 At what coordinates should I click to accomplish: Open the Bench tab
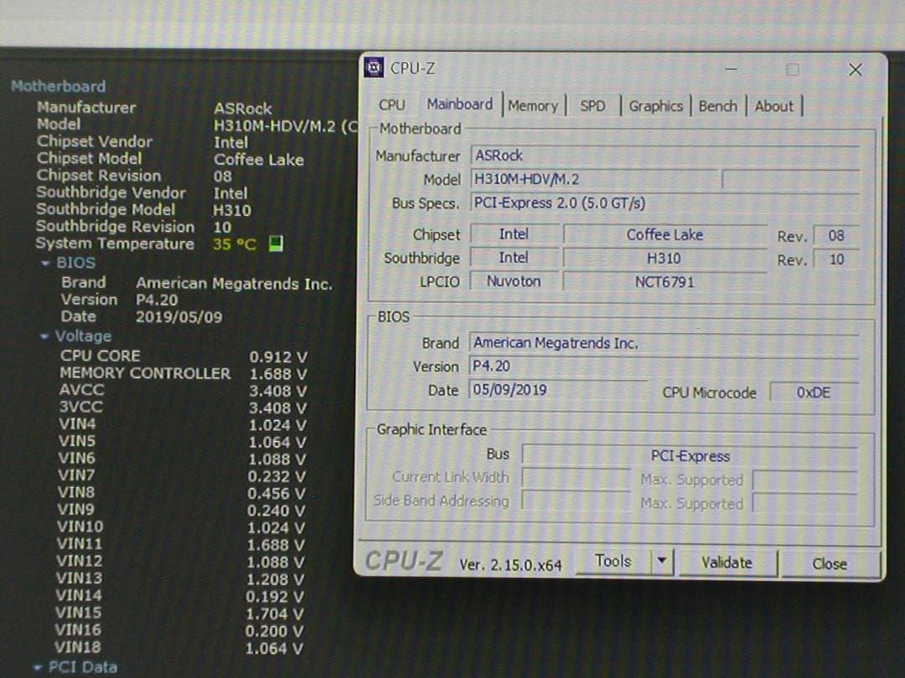point(717,105)
